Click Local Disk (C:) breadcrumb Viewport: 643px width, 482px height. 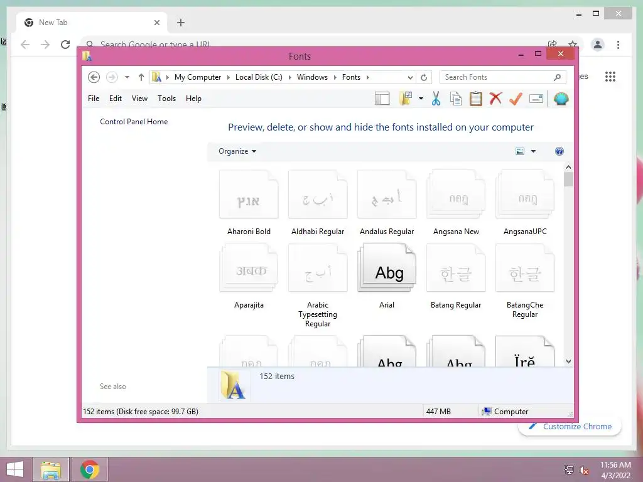point(259,77)
